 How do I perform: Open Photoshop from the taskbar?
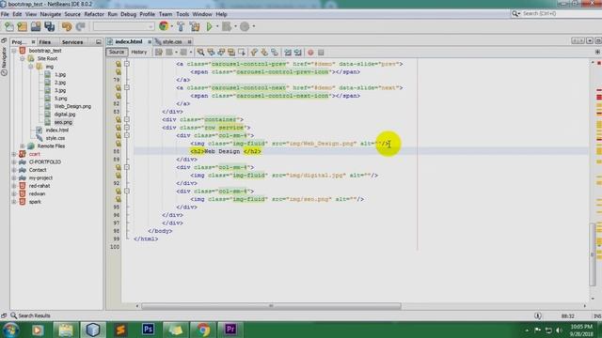[x=149, y=330]
